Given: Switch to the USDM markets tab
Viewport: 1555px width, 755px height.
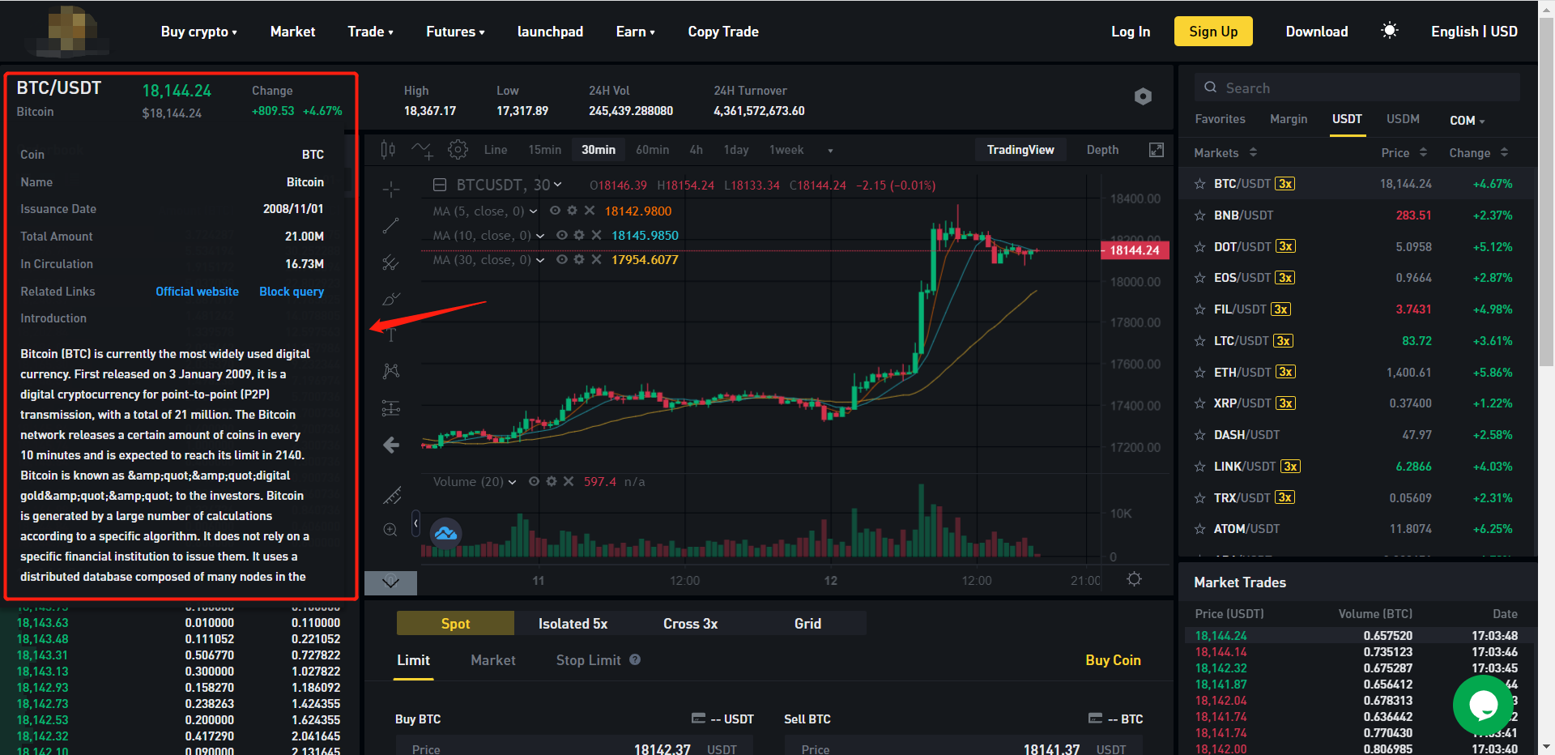Looking at the screenshot, I should click(1403, 119).
